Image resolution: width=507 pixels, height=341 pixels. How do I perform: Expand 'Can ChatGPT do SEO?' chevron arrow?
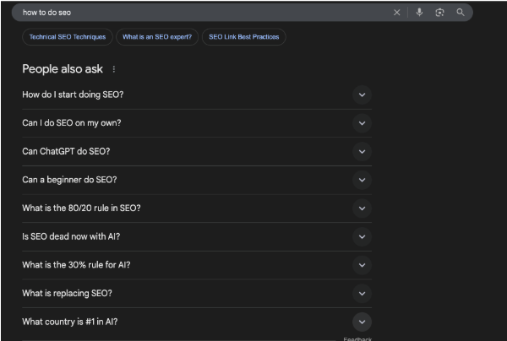coord(362,152)
